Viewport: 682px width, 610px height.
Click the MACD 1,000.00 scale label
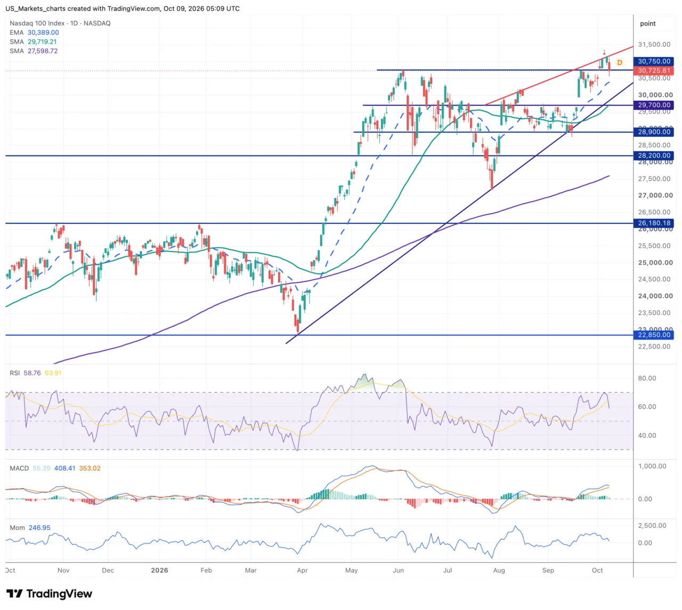(652, 466)
